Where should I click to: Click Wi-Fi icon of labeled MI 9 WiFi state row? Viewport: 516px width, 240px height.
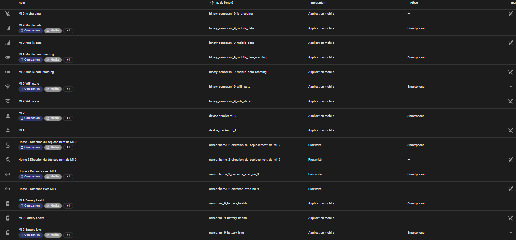point(8,87)
